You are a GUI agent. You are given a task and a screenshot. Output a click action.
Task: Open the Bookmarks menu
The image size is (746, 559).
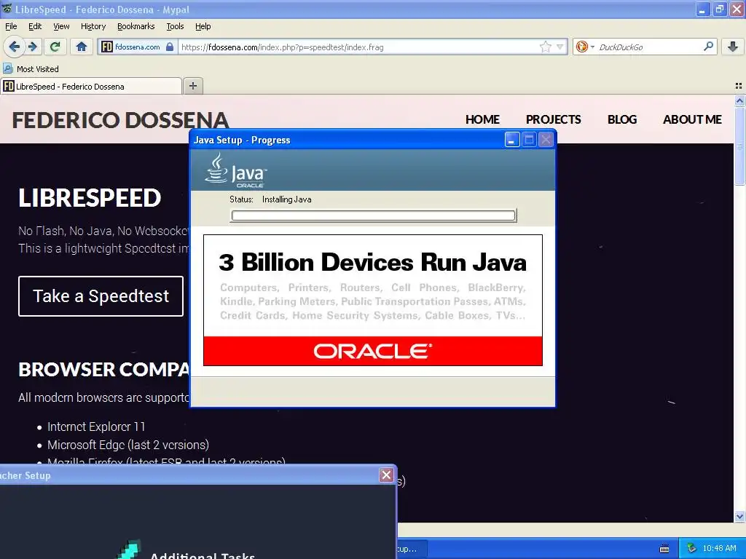136,26
